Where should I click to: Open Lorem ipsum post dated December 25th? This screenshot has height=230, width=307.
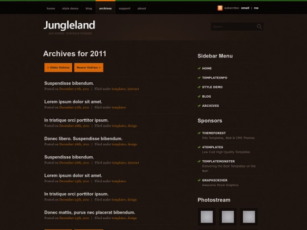(x=73, y=175)
